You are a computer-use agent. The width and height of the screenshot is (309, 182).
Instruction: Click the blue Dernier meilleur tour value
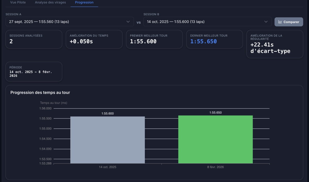203,42
